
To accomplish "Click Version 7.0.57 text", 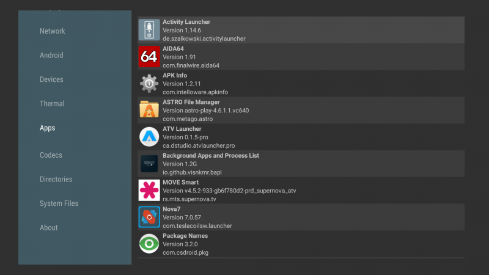I will 182,218.
